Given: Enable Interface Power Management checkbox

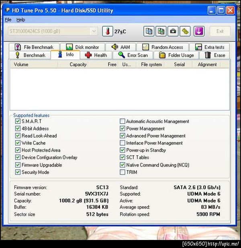Looking at the screenshot, I should [123, 143].
